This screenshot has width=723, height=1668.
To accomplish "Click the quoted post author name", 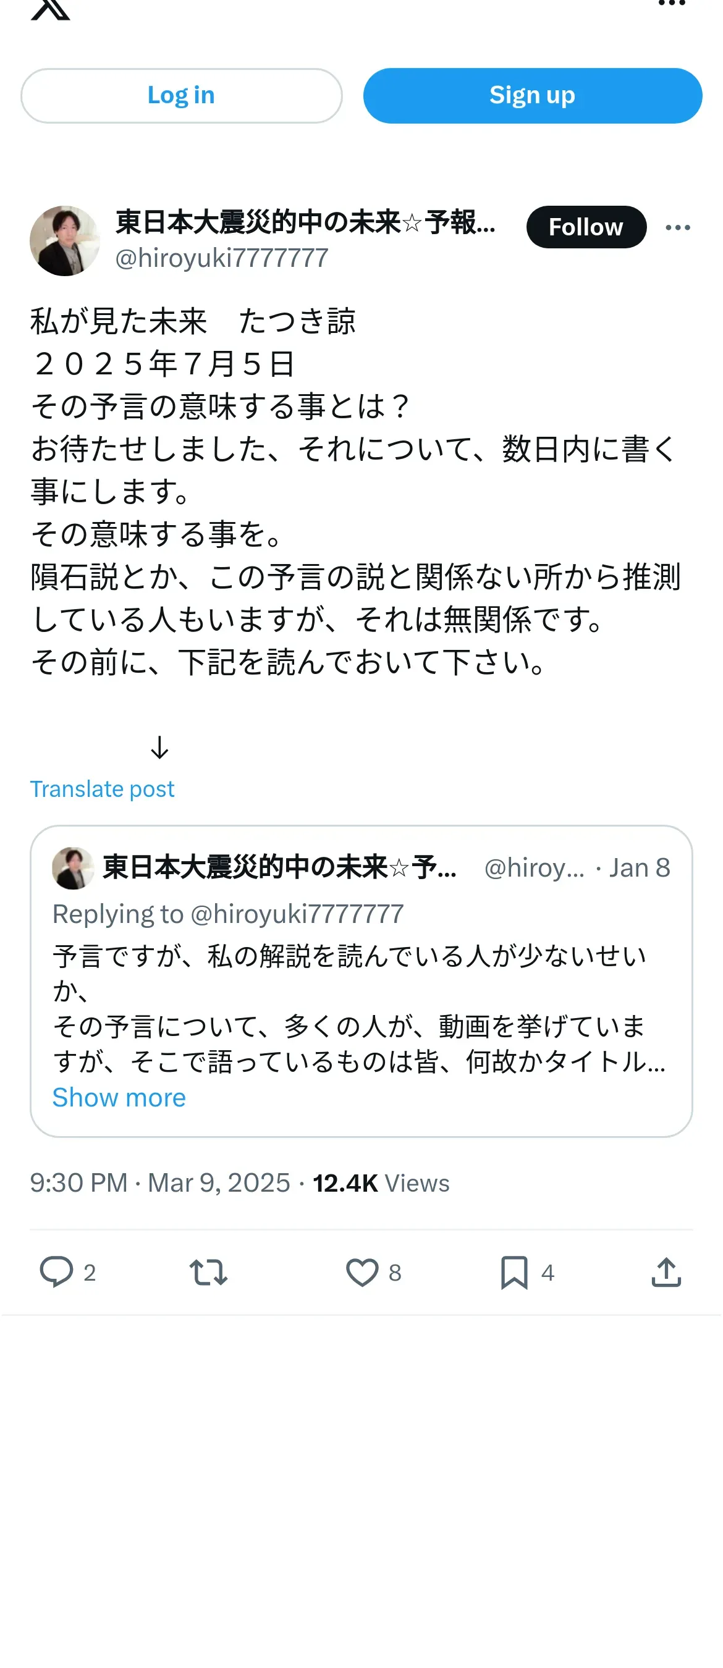I will 279,868.
